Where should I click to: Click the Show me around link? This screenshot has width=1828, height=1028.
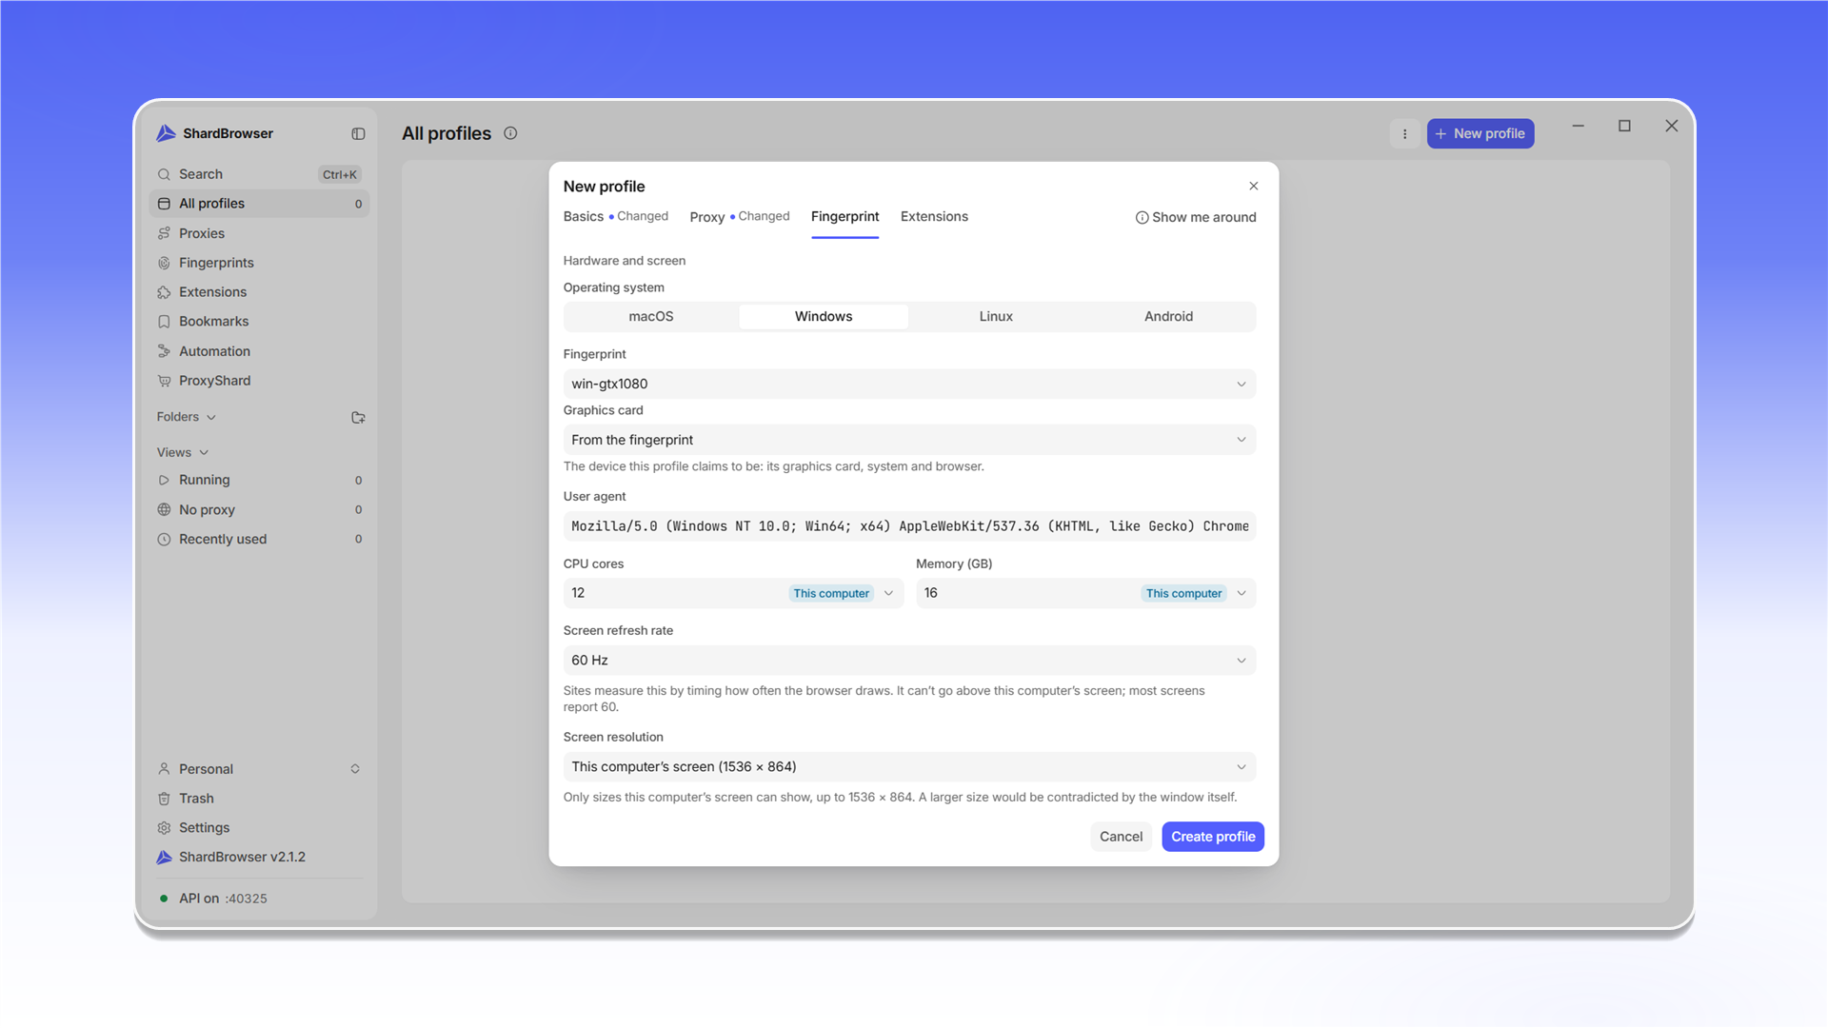point(1196,218)
